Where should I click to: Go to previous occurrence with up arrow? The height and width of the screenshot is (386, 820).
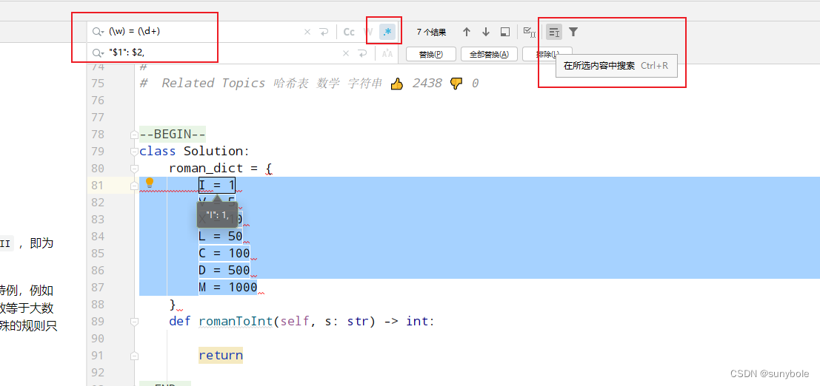467,32
